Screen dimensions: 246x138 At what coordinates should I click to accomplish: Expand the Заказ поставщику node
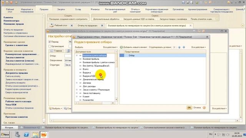point(77,93)
